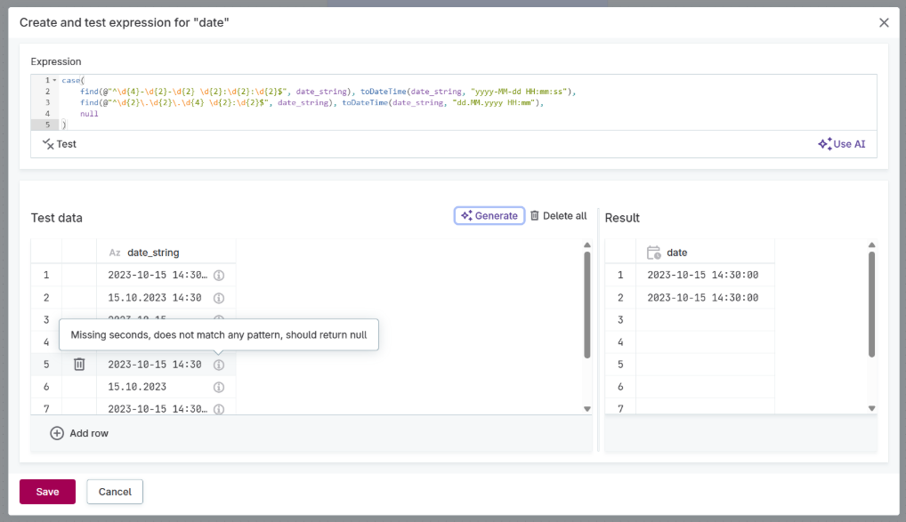
Task: Open the info icon beside row 1 value
Action: (x=218, y=275)
